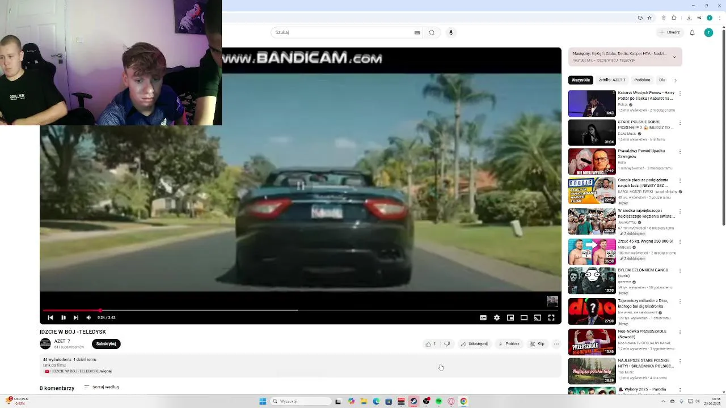The height and width of the screenshot is (408, 726).
Task: Open options menu for Prawdziwy Powód Upadku video
Action: coord(680,151)
